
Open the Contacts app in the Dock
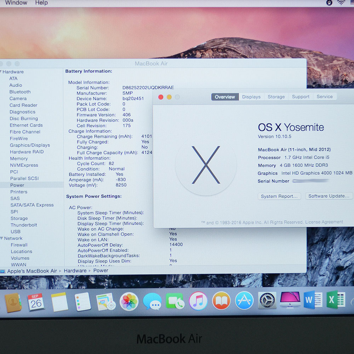13,303
